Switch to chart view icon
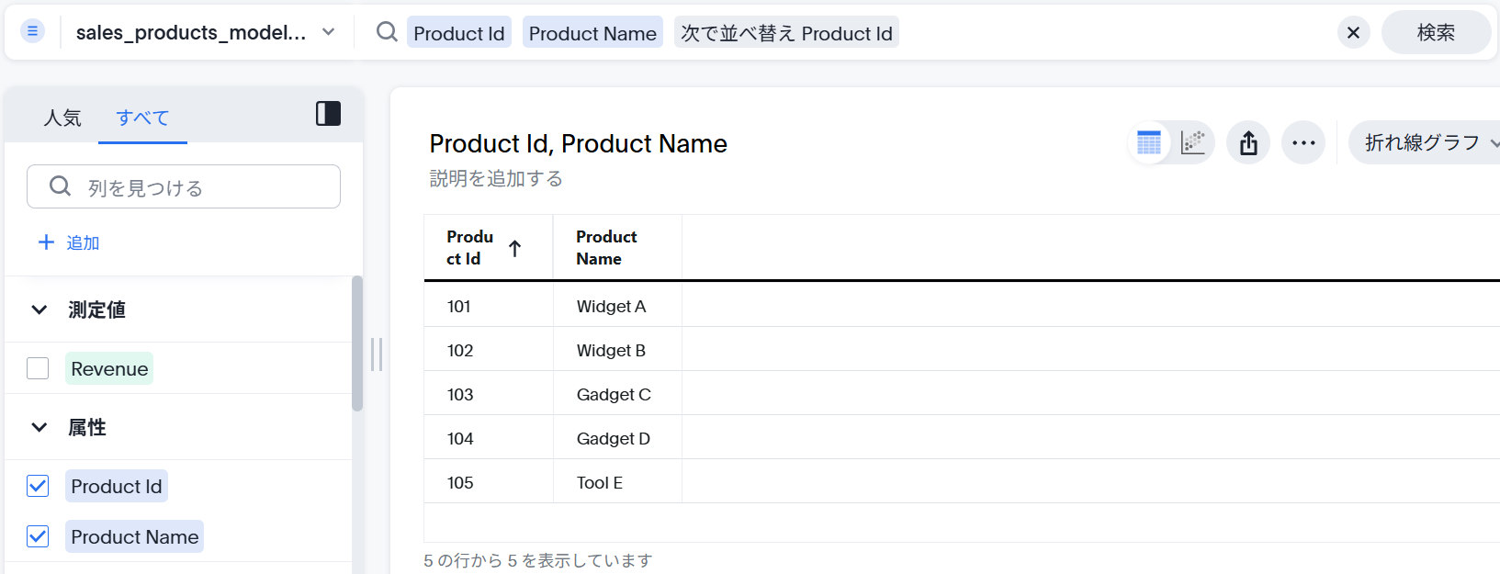The image size is (1500, 574). [x=1192, y=143]
